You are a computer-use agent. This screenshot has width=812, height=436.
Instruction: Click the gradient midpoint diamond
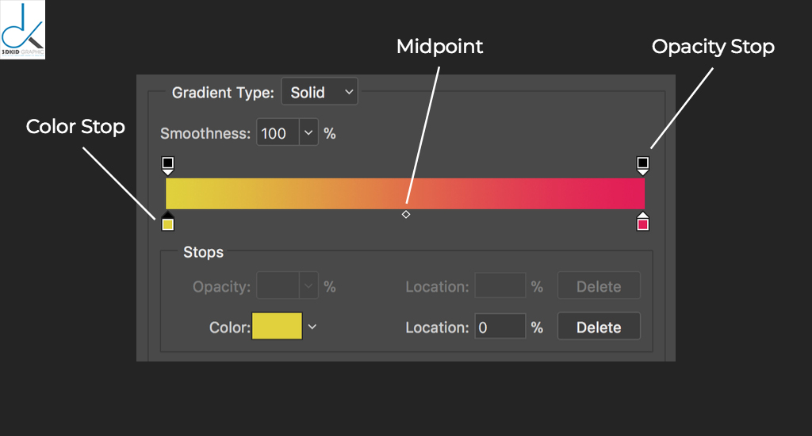(406, 214)
